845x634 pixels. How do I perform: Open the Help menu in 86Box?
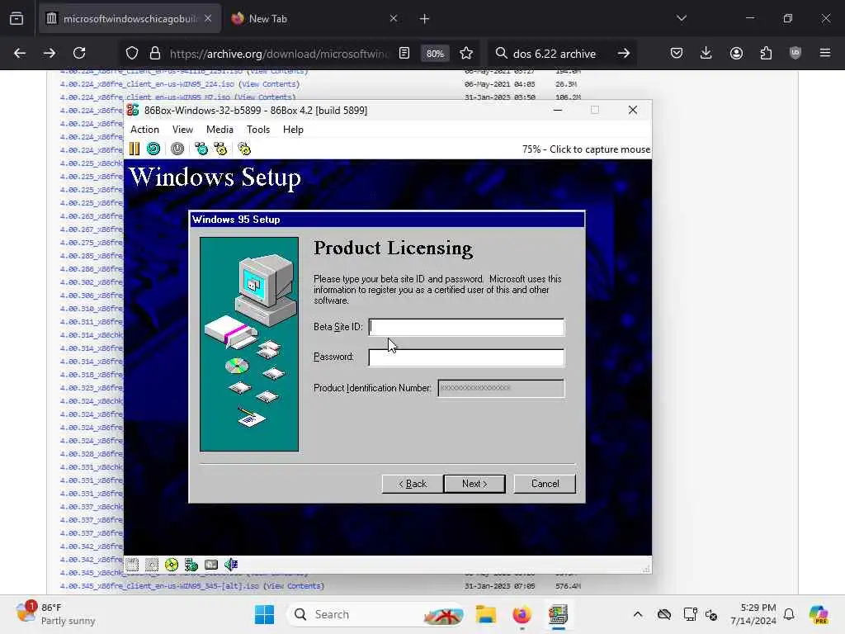tap(293, 130)
